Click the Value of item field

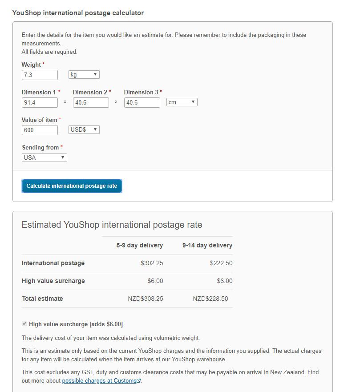(x=40, y=130)
